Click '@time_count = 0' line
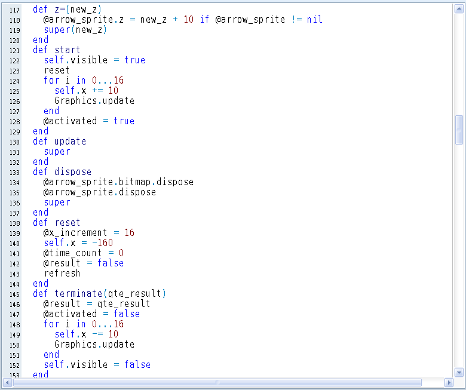466x390 pixels. pyautogui.click(x=84, y=253)
